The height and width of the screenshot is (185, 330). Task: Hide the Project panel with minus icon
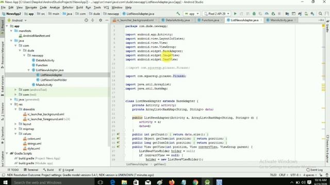(107, 21)
